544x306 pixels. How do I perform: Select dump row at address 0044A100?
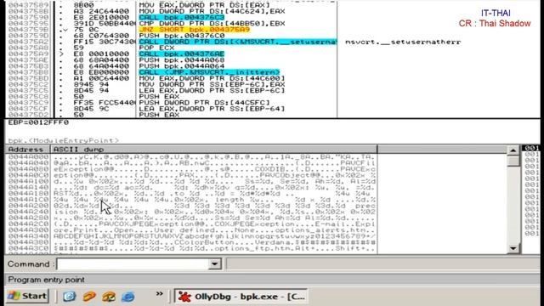point(191,181)
